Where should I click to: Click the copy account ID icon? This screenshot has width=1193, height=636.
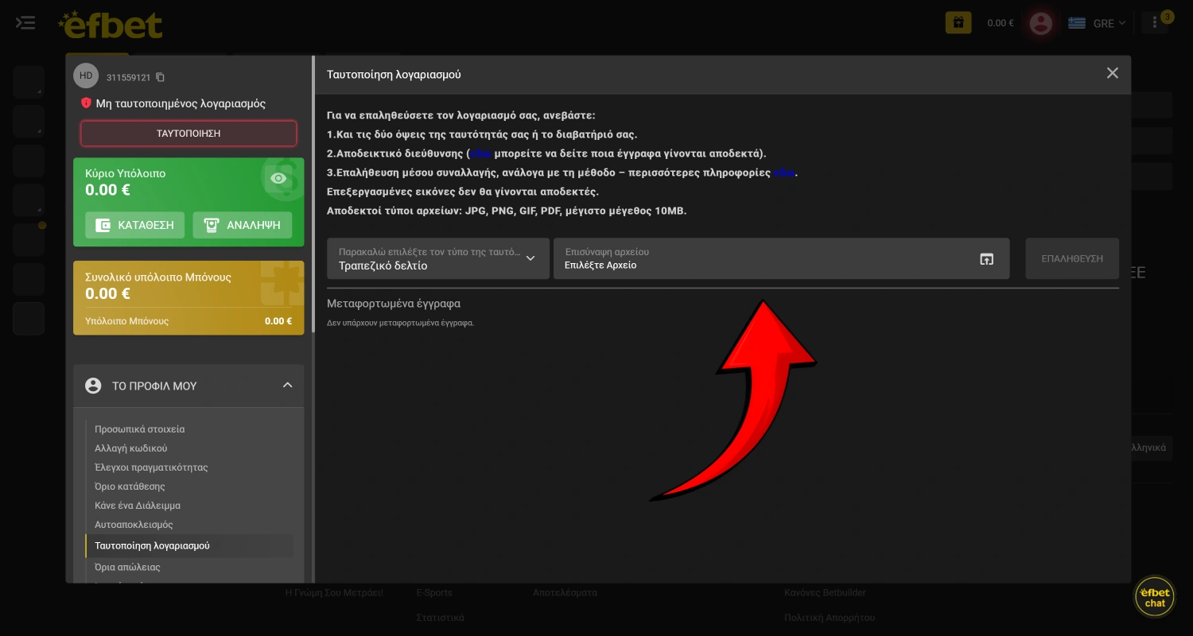pyautogui.click(x=160, y=77)
